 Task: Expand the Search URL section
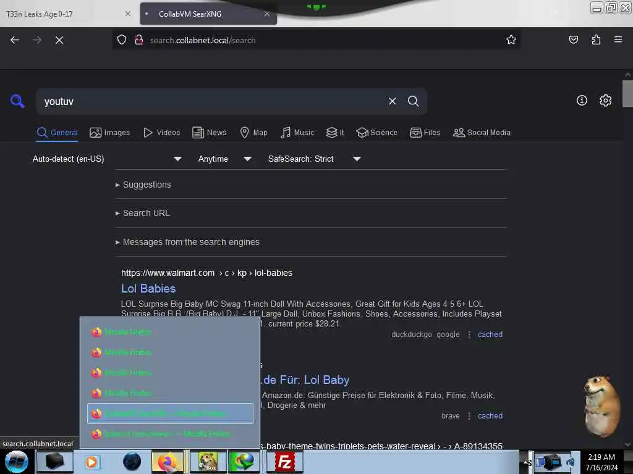[143, 213]
